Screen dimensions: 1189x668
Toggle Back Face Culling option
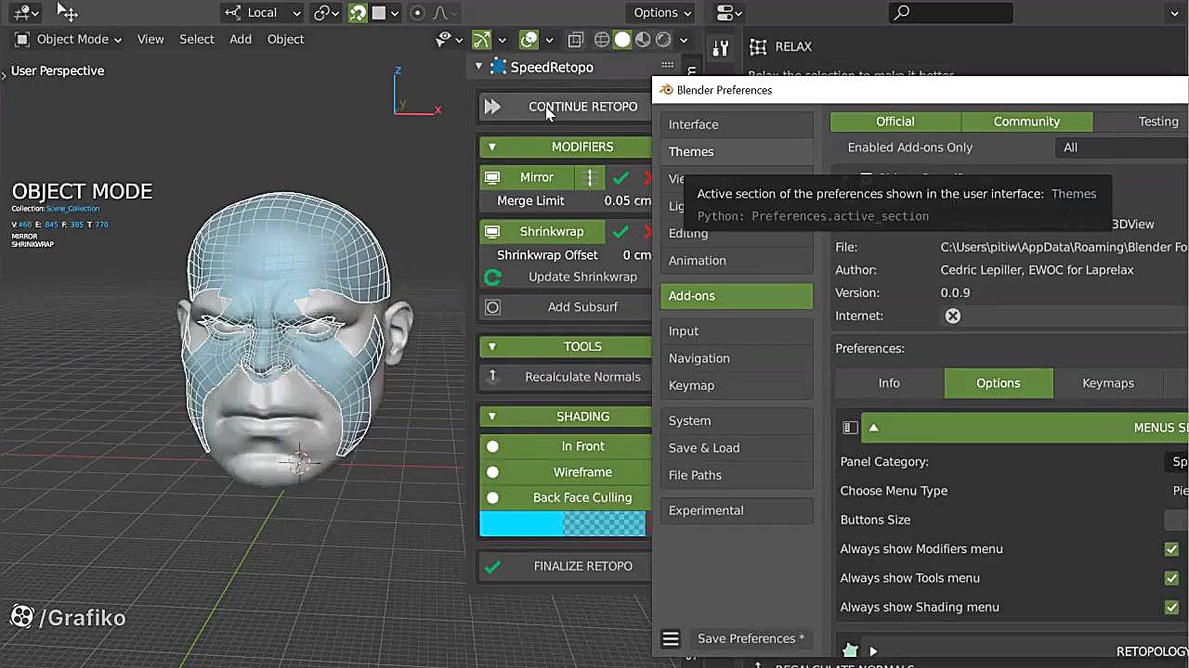[x=567, y=497]
